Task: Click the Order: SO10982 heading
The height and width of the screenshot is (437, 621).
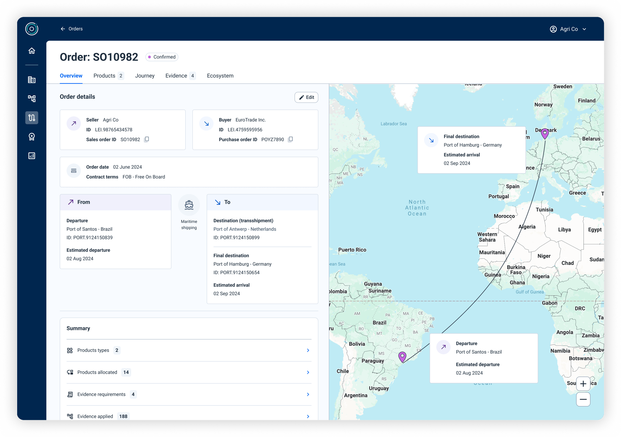Action: tap(99, 57)
